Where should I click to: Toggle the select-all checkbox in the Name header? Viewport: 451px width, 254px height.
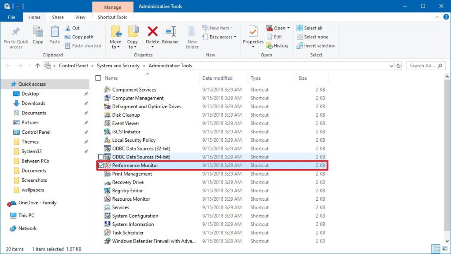(98, 78)
